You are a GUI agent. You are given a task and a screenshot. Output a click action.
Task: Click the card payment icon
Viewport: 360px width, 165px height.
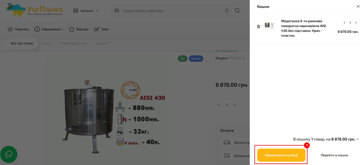(x=227, y=156)
